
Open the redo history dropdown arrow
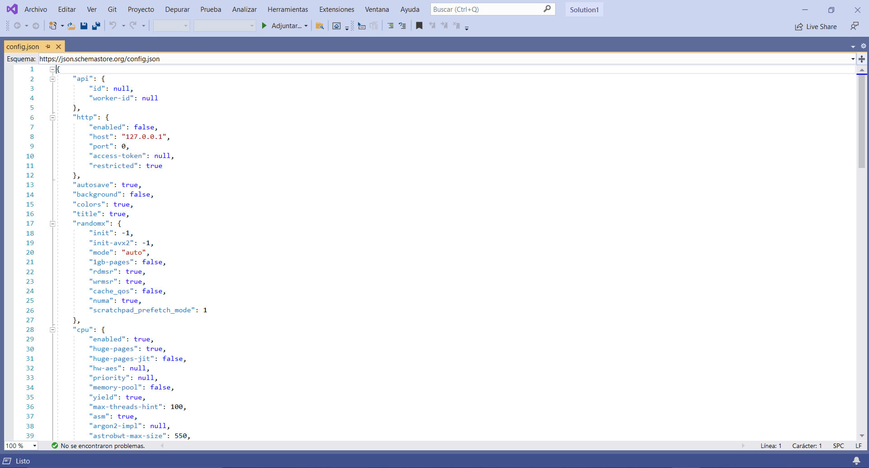point(143,26)
